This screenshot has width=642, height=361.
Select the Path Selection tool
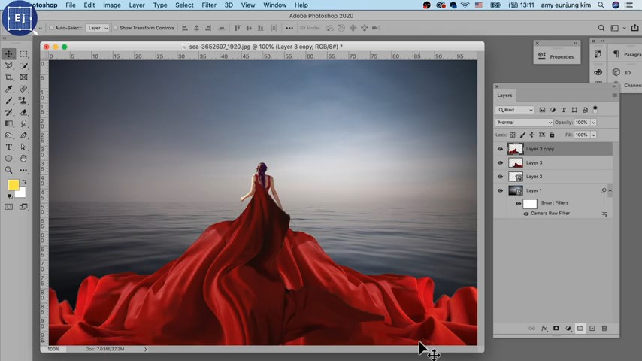point(23,147)
